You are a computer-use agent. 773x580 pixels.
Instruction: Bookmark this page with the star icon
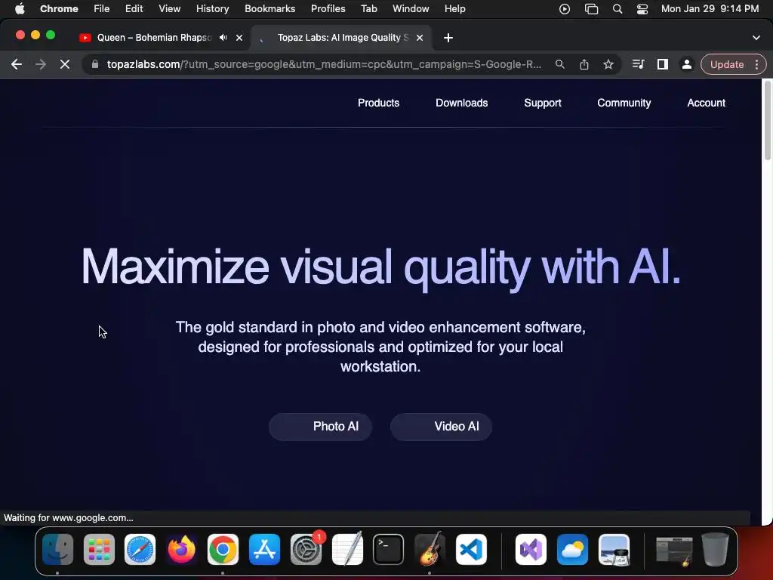(608, 64)
